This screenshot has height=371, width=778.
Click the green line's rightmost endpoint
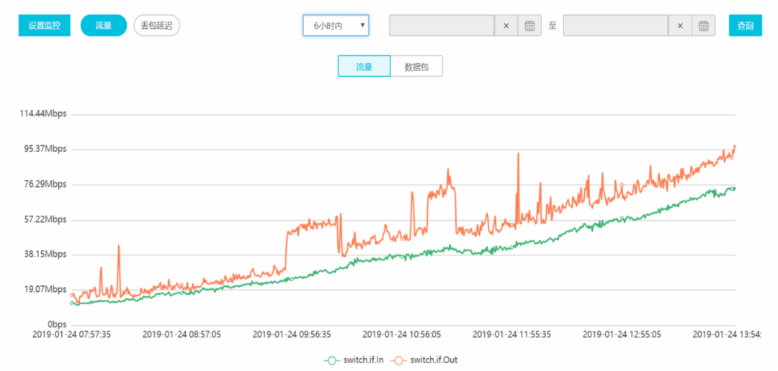pos(733,188)
